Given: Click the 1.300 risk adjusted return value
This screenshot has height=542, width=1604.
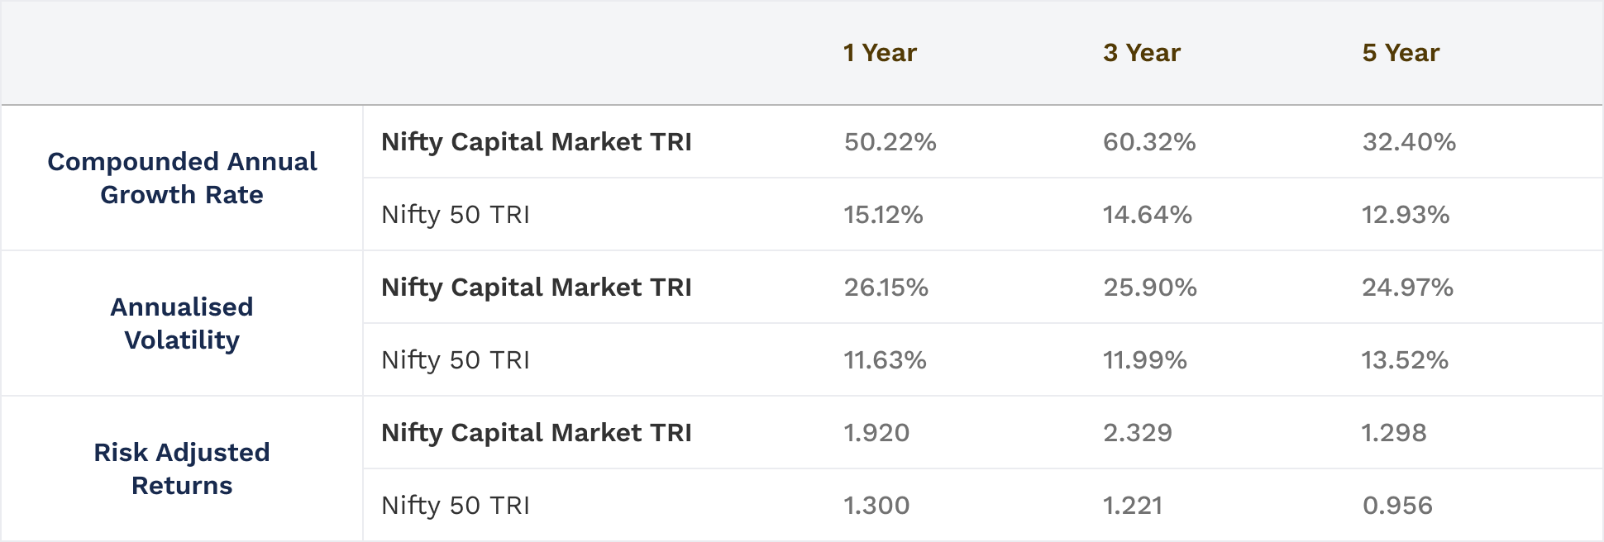Looking at the screenshot, I should pyautogui.click(x=876, y=506).
